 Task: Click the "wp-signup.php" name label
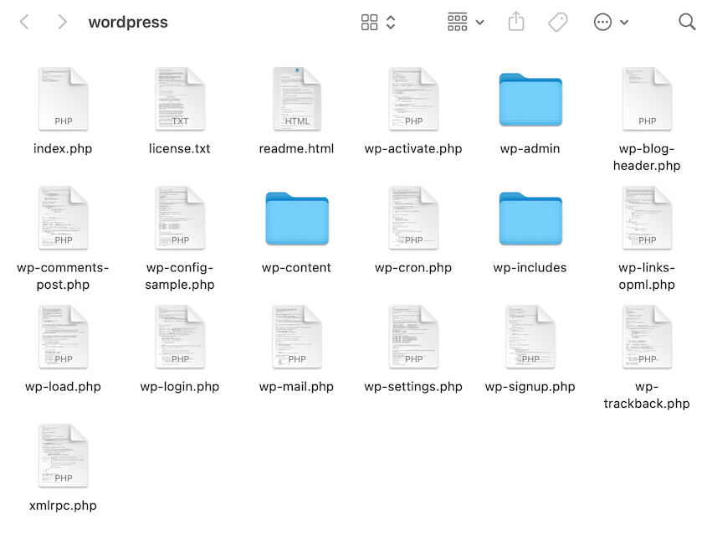(x=530, y=387)
